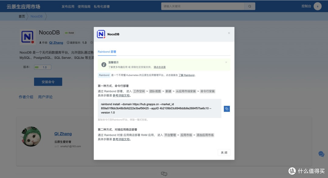
Task: Focus the keyword search field
Action: [203, 6]
